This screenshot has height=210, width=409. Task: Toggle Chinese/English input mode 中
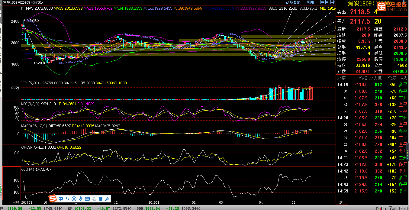61,199
